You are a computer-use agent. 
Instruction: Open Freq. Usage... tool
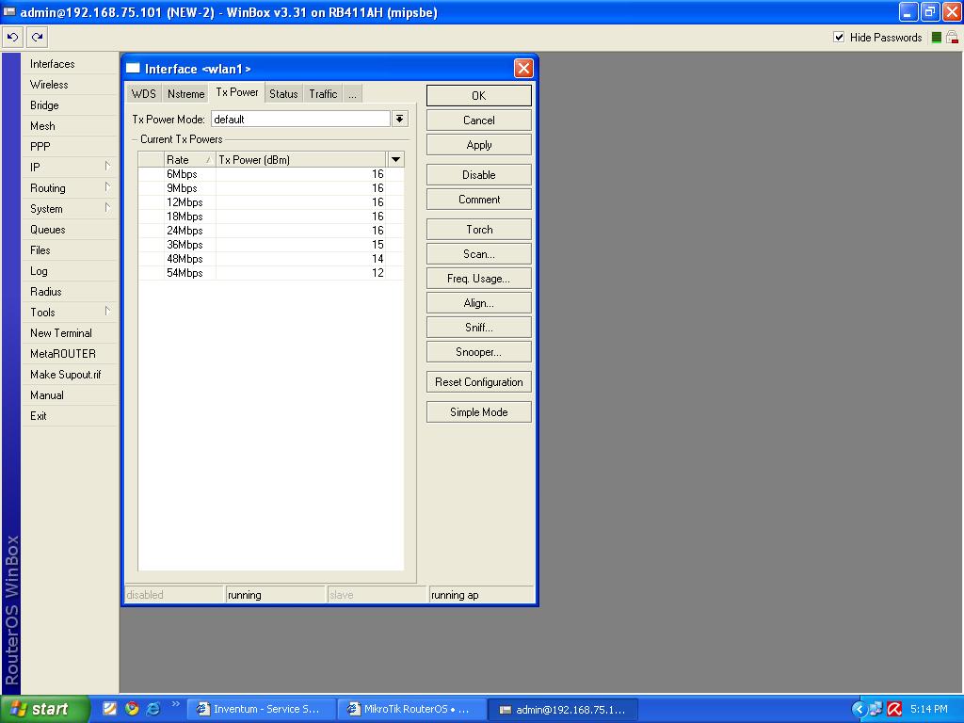click(x=479, y=279)
